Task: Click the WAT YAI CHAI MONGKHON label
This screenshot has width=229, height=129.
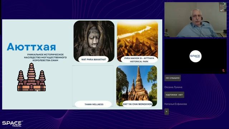Action: coord(137,104)
